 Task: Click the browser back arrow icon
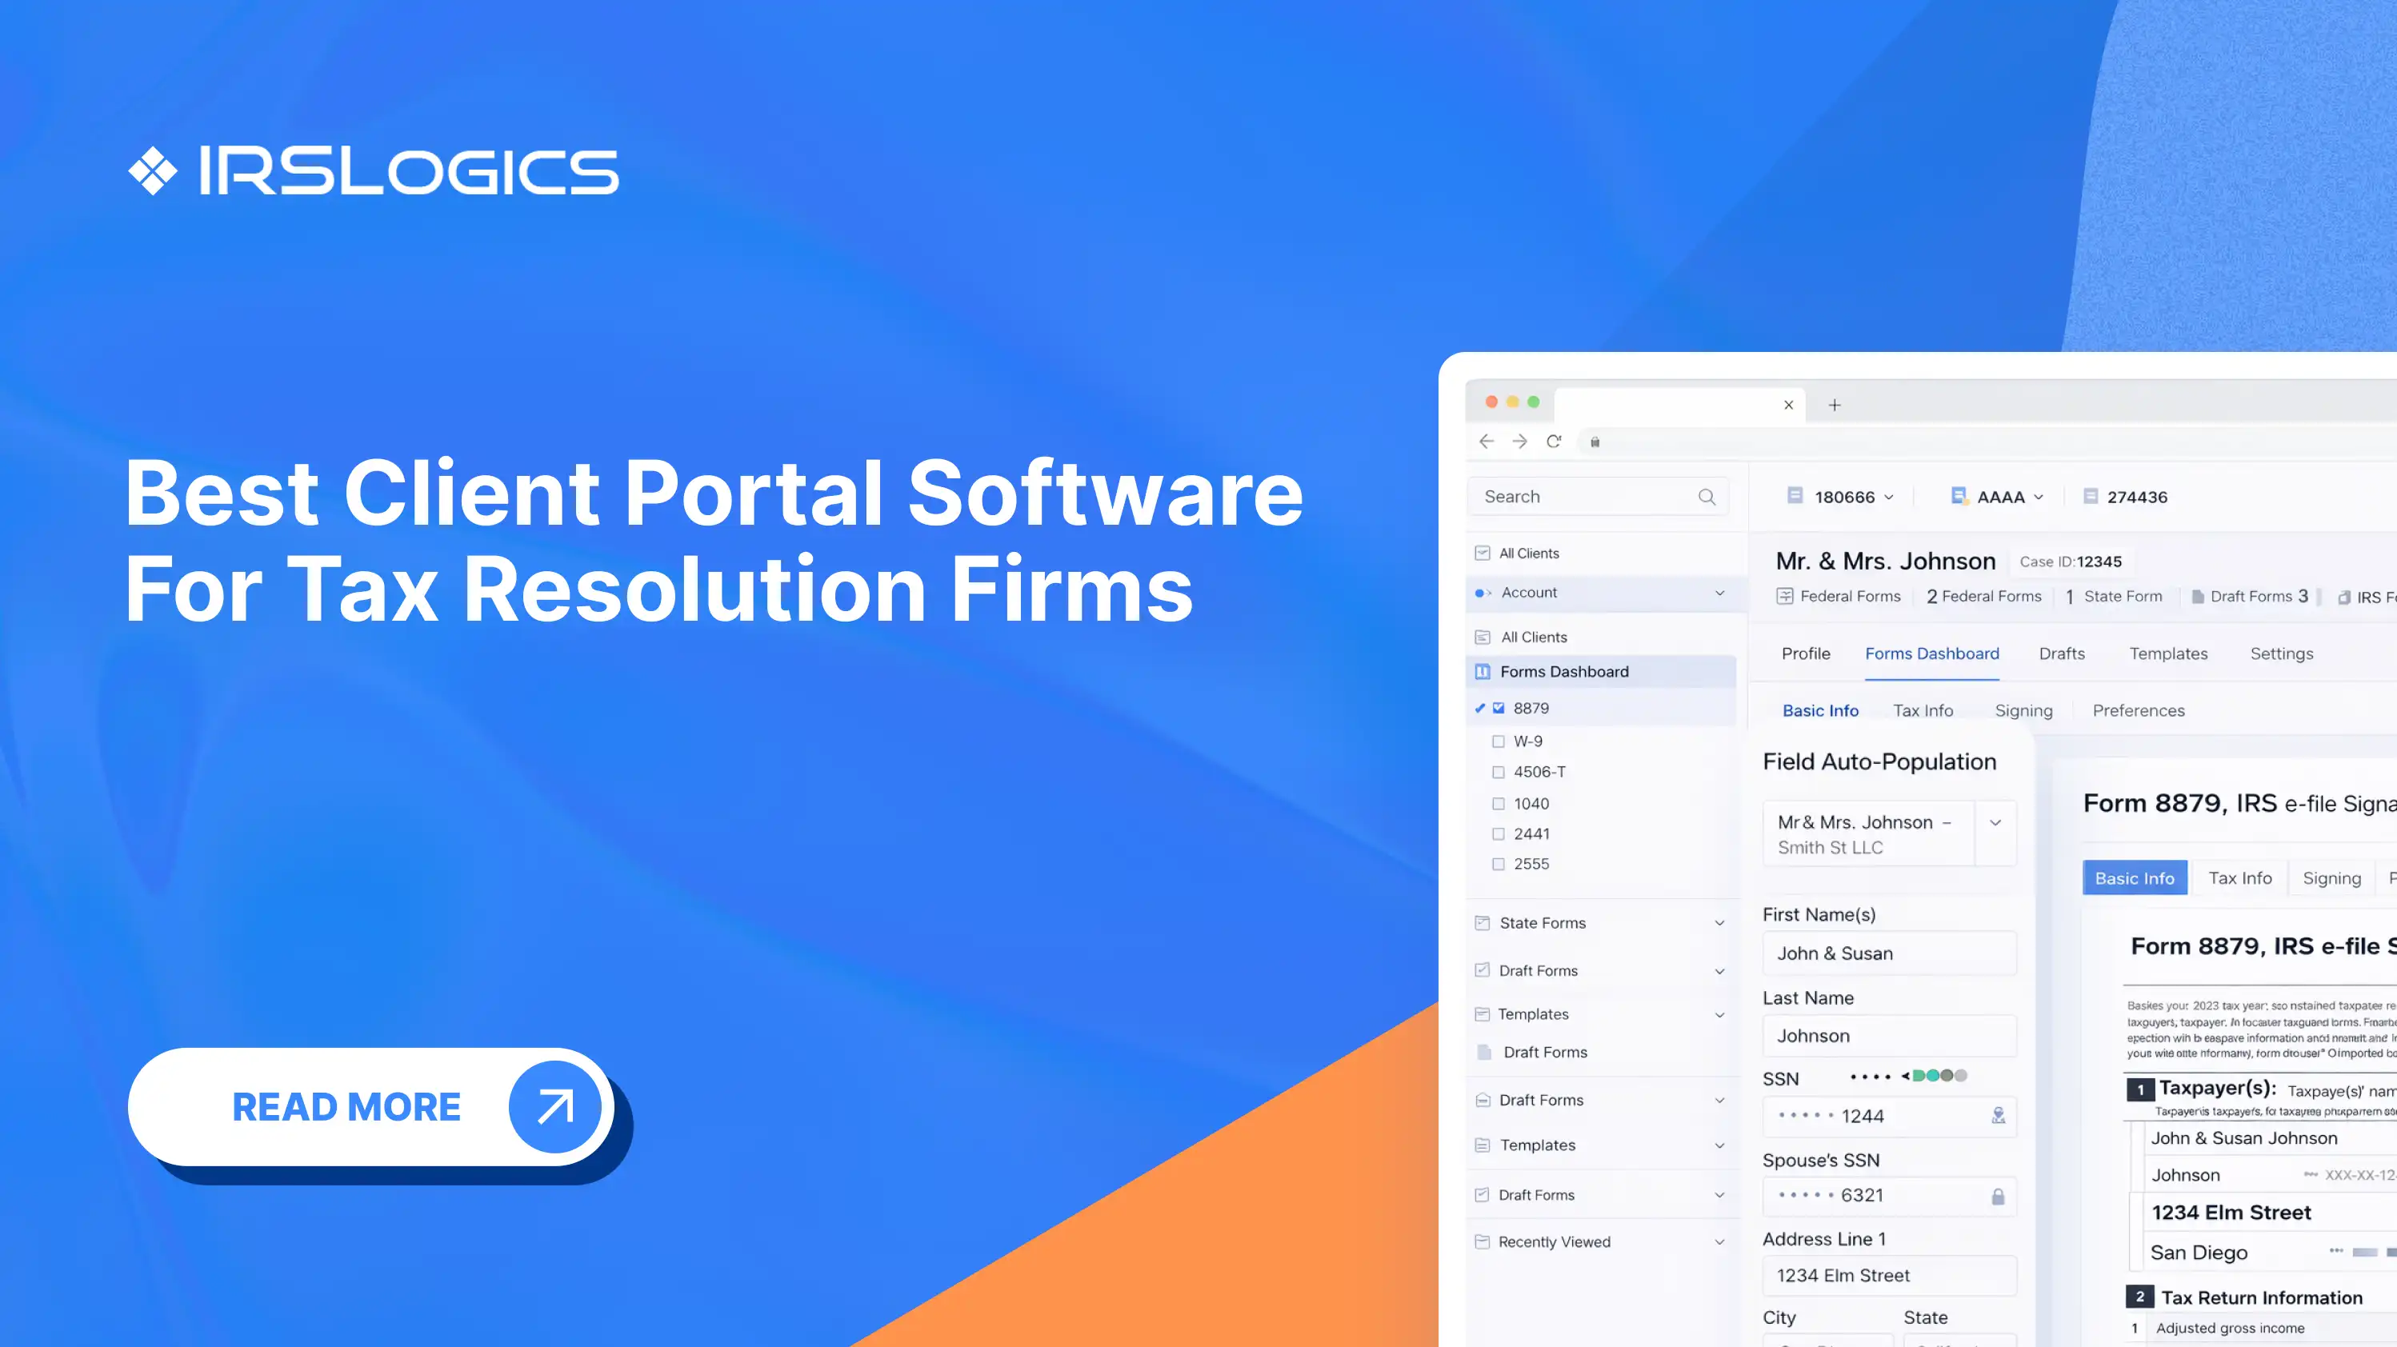click(x=1486, y=441)
